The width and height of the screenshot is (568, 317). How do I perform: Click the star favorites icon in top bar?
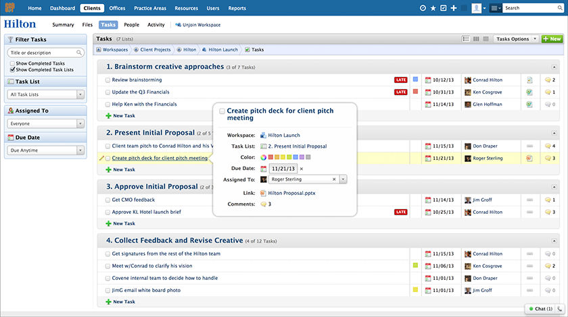pos(433,8)
